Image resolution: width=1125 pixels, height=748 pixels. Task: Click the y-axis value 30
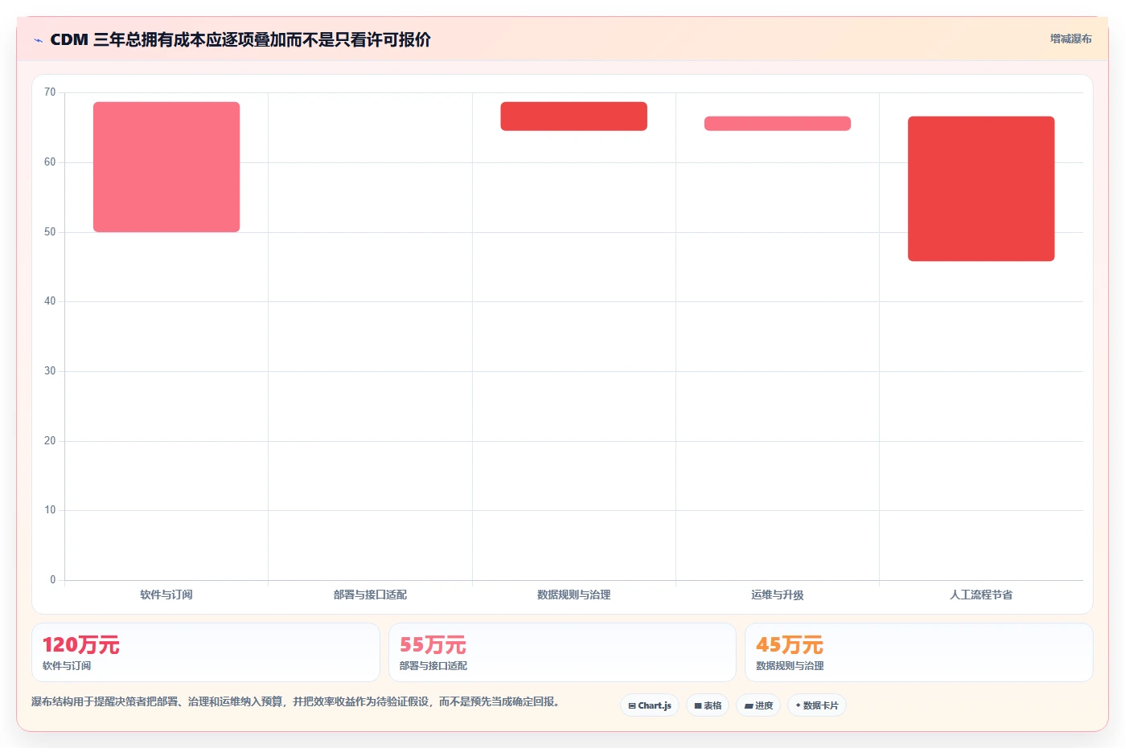click(50, 371)
